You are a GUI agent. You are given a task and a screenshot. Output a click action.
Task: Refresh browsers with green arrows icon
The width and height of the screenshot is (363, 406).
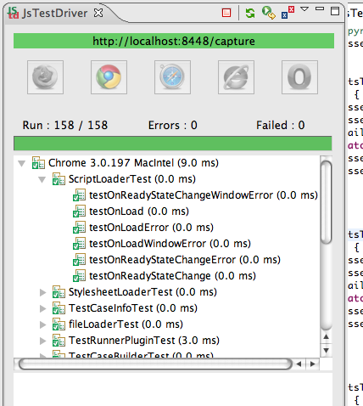click(250, 13)
